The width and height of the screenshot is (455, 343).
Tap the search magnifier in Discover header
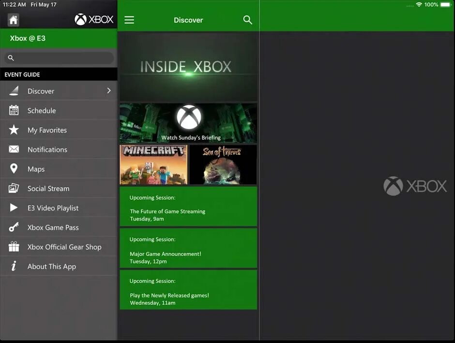[247, 20]
